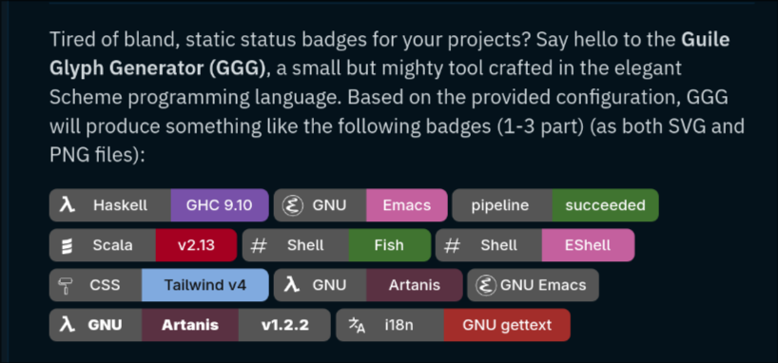Click the green Fish badge section
This screenshot has height=363, width=778.
click(x=390, y=245)
